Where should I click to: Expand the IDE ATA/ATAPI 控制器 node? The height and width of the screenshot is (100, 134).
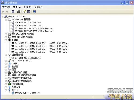tap(6, 34)
